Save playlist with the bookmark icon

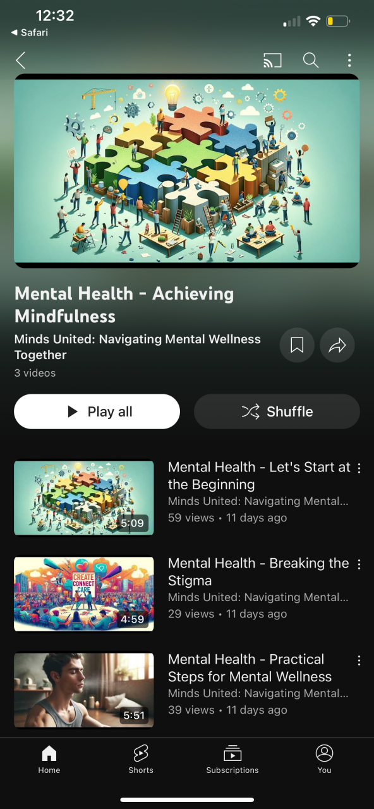tap(297, 345)
